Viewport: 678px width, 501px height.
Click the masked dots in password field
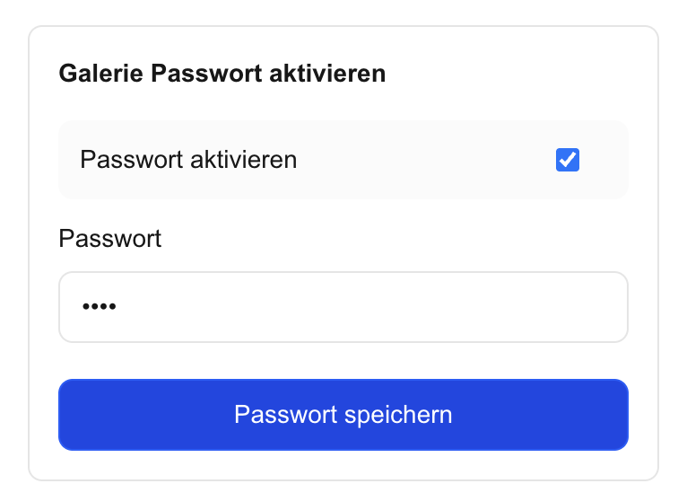coord(99,306)
